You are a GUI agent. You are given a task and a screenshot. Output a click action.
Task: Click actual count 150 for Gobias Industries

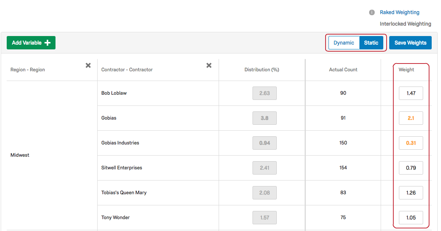343,143
